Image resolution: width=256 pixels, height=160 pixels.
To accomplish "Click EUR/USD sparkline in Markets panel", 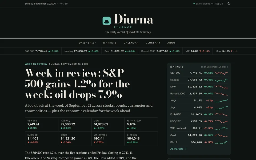I will pos(221,114).
